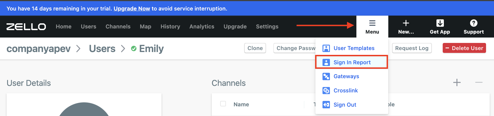Open the Support question mark icon
Viewport: 494px width, 116px height.
473,23
